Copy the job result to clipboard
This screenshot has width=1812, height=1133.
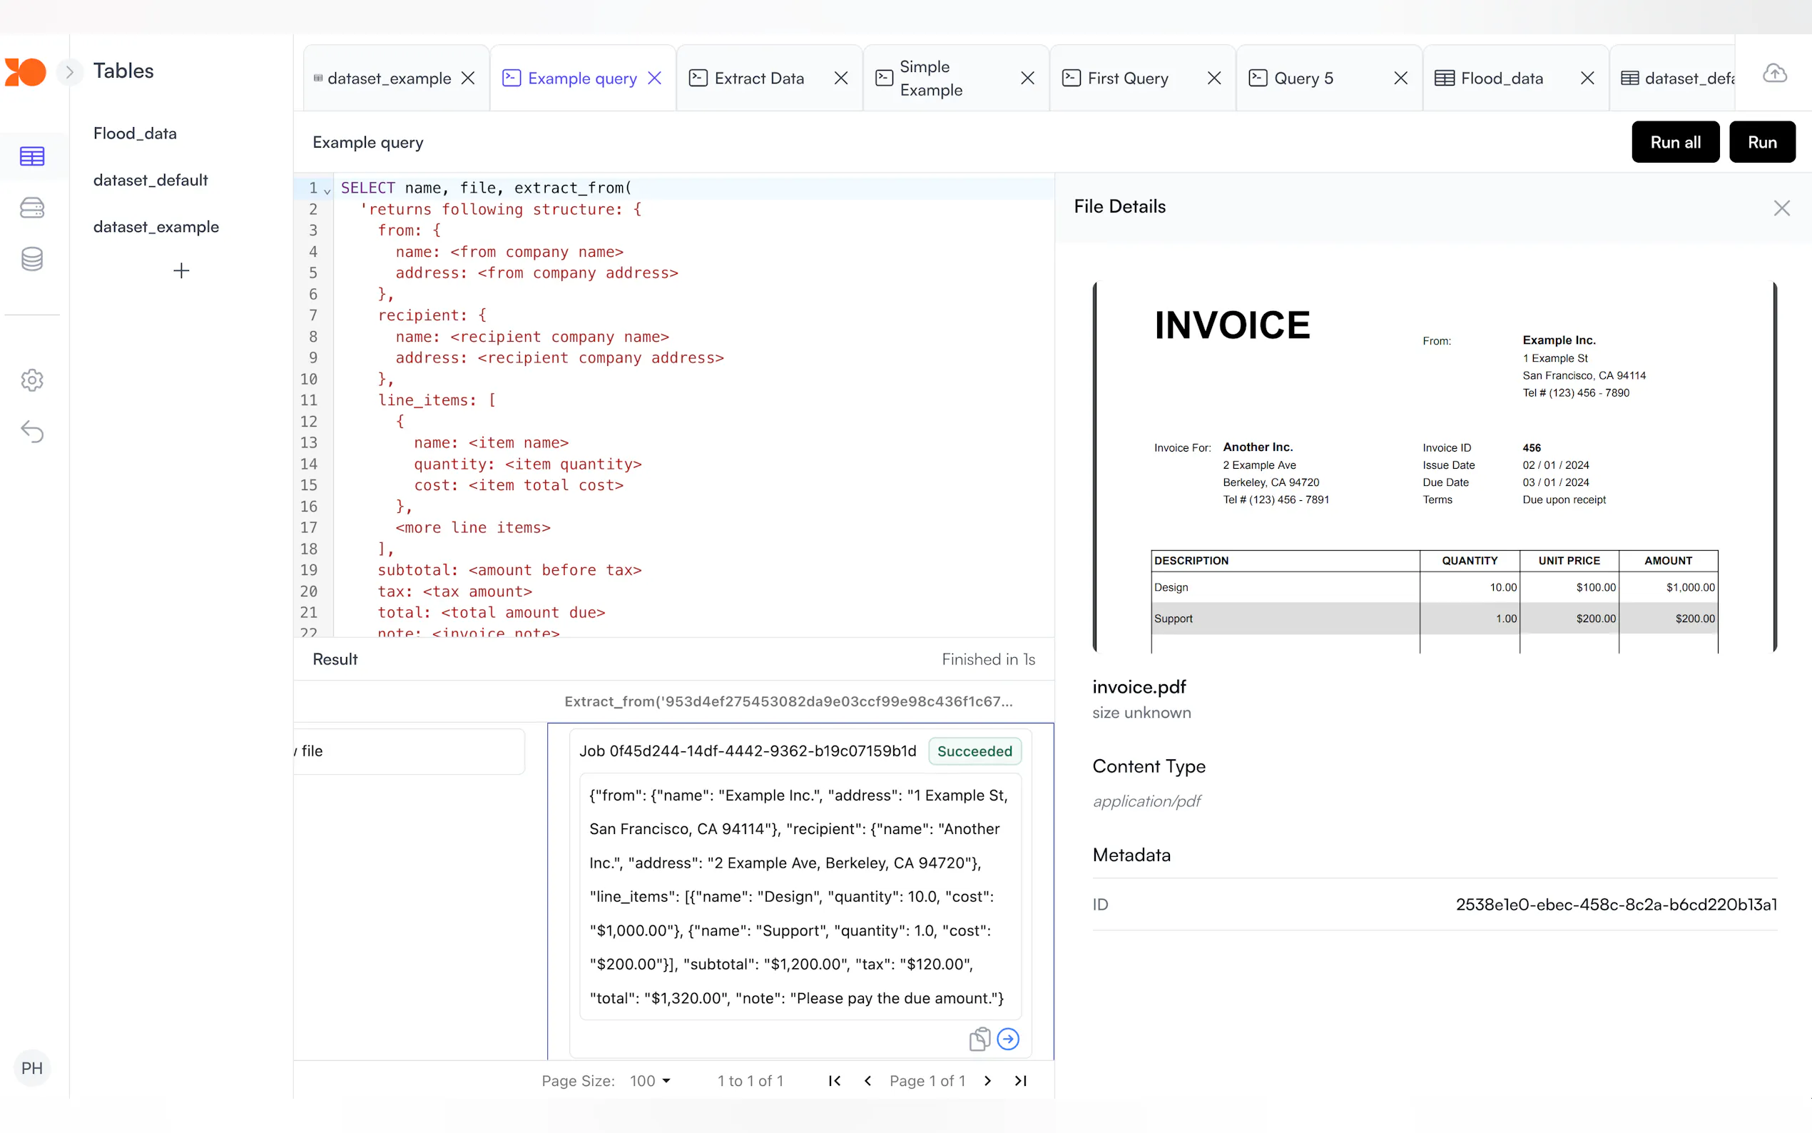(x=979, y=1040)
